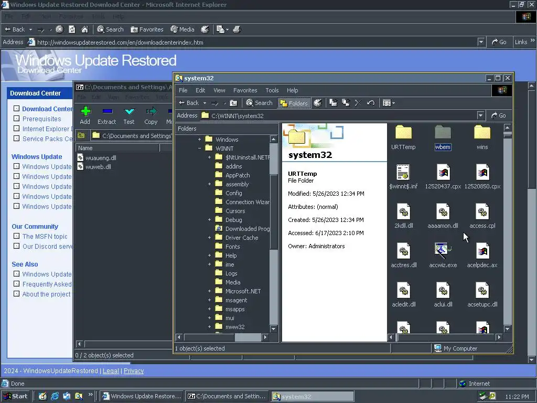This screenshot has height=403, width=537.
Task: Click the Copy button in 7-Zip window
Action: (x=151, y=116)
